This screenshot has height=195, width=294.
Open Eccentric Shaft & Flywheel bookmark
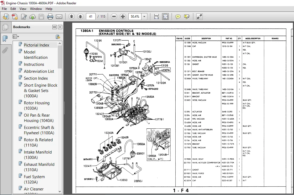point(39,130)
